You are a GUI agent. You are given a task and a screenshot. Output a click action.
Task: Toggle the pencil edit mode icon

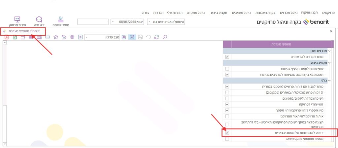point(132,37)
